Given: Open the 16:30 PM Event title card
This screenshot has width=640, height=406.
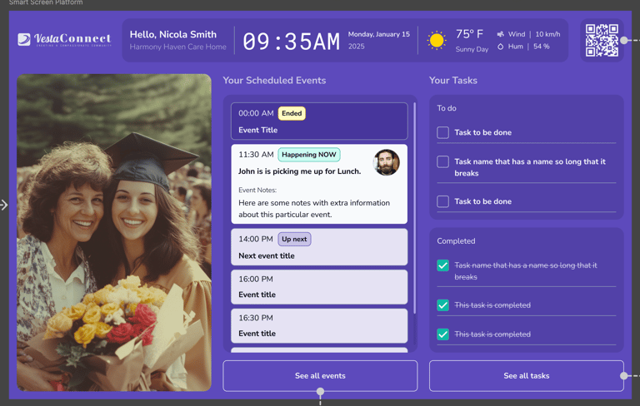Looking at the screenshot, I should tap(319, 325).
